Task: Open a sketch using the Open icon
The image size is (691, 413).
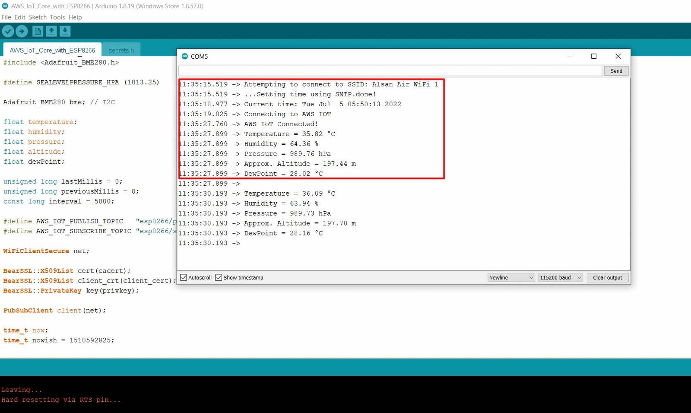Action: pos(51,31)
